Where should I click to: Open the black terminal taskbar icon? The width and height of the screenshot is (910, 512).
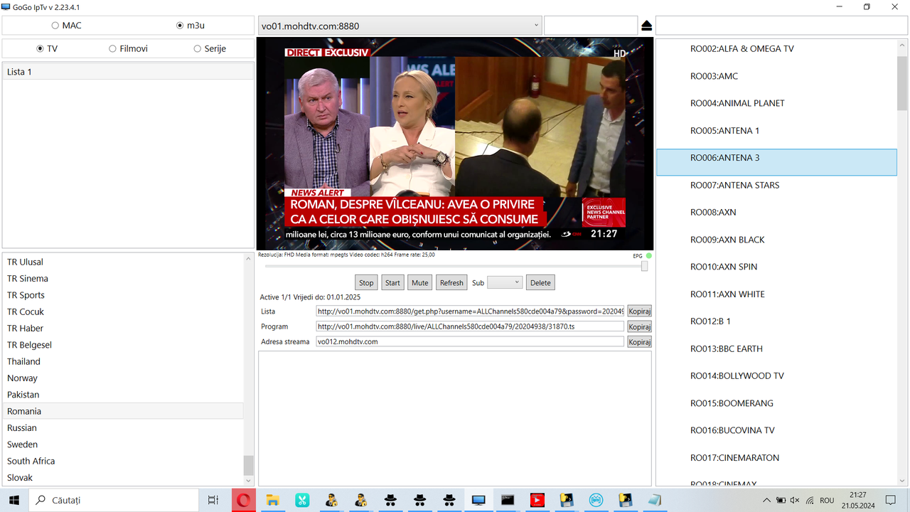(508, 500)
